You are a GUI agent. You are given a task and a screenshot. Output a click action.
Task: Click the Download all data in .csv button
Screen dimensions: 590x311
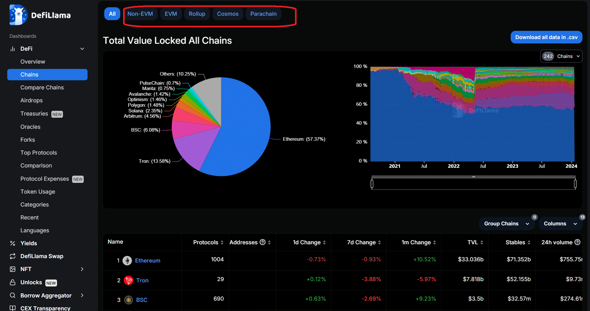click(x=546, y=37)
